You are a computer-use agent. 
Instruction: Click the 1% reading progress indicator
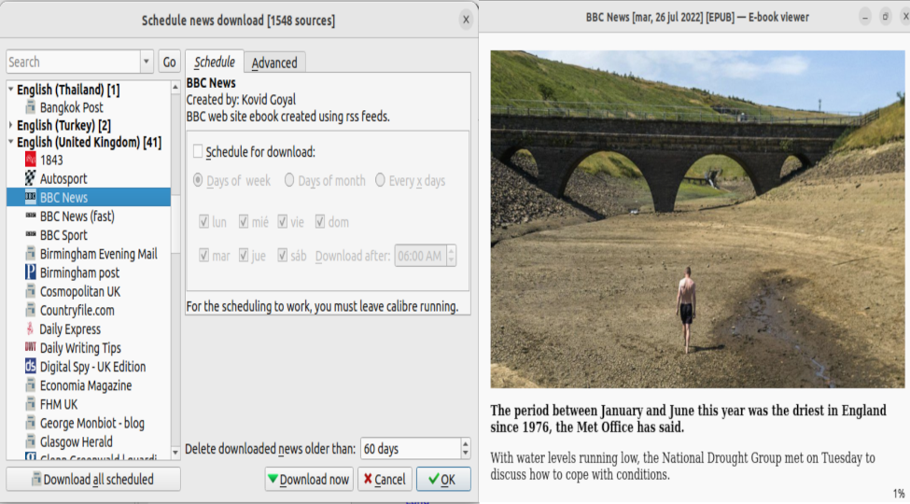click(x=899, y=494)
